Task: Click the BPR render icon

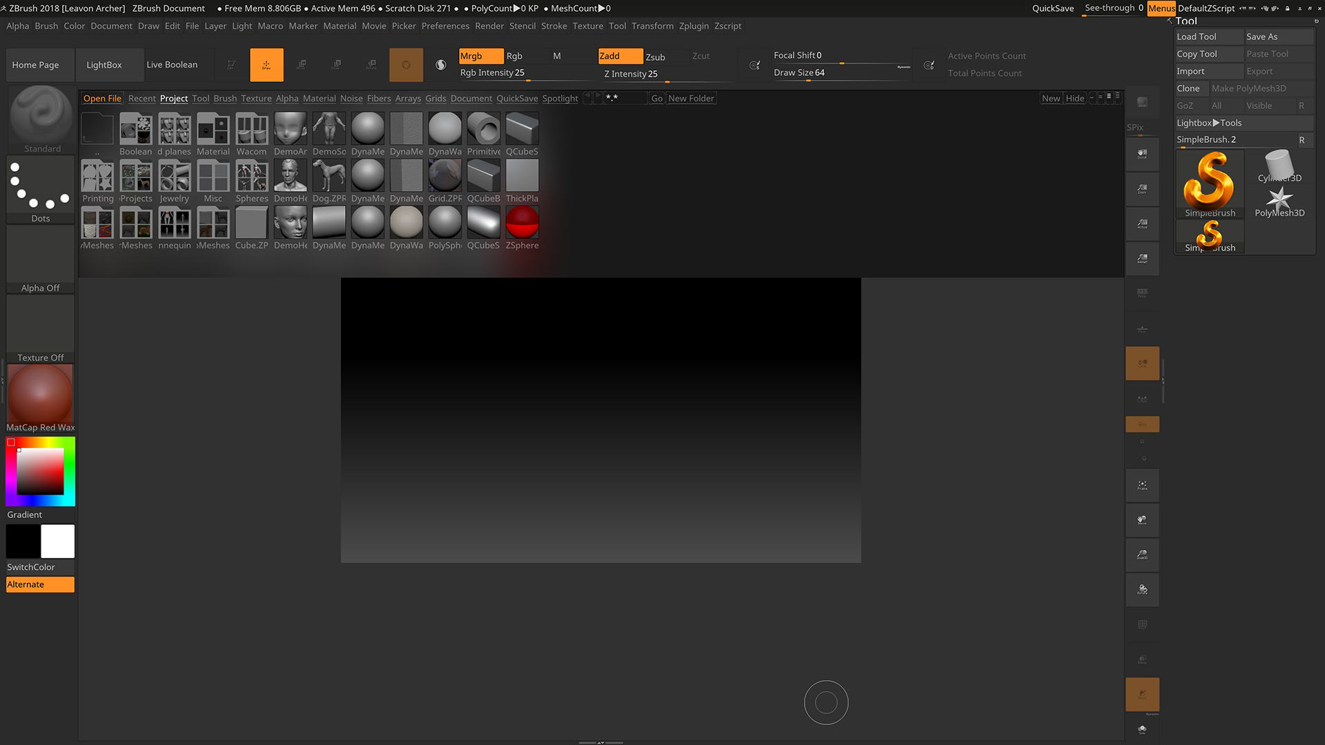Action: (x=1142, y=102)
